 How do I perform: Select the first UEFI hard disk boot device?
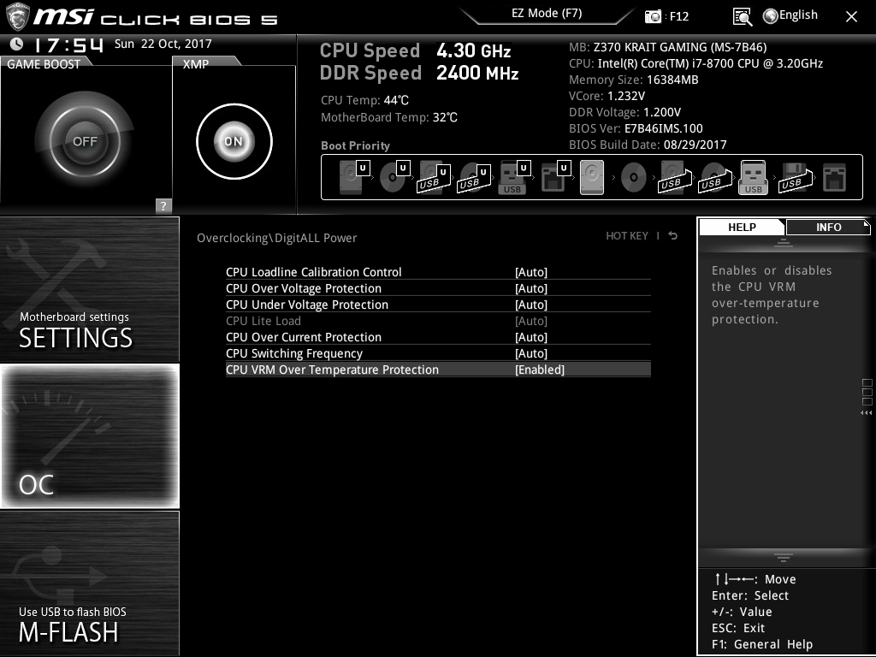click(x=354, y=177)
